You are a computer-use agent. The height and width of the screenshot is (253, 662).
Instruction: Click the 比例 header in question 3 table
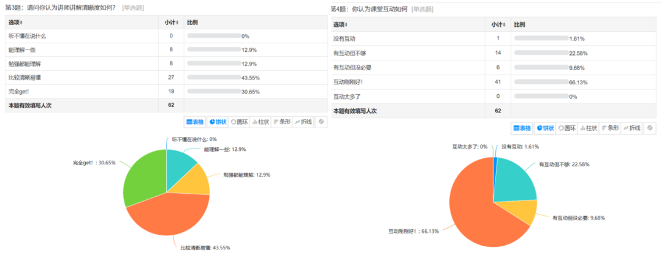click(x=192, y=23)
